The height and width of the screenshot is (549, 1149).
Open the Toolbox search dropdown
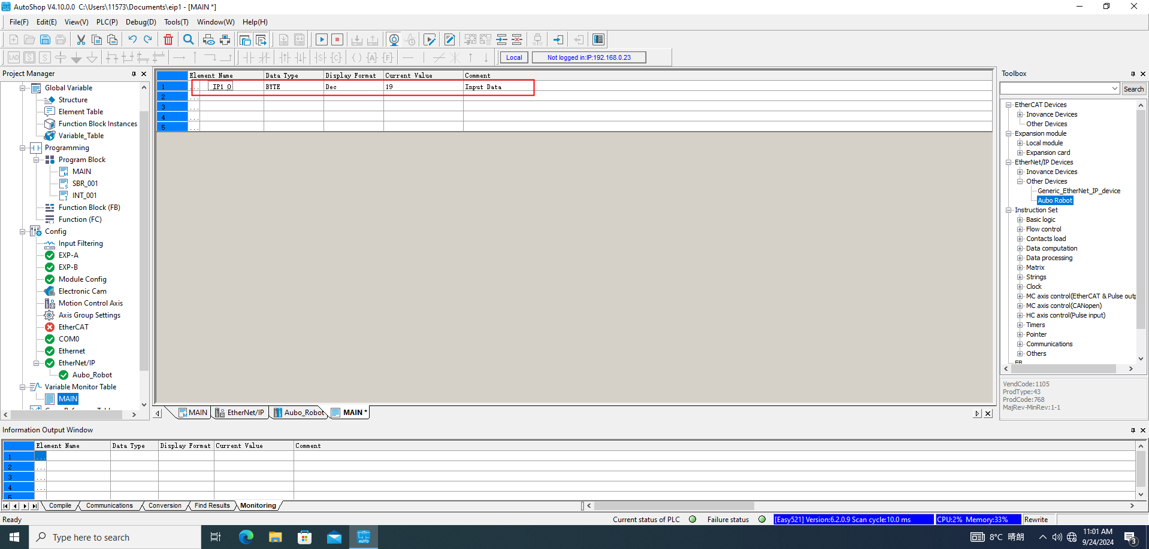tap(1115, 89)
